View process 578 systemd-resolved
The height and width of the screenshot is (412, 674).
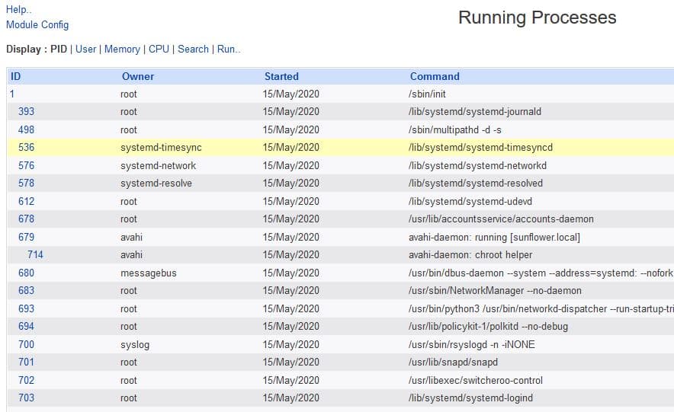[26, 183]
